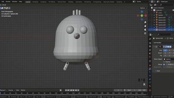
Task: Open the Modifiers wrench tab icon
Action: [150, 69]
